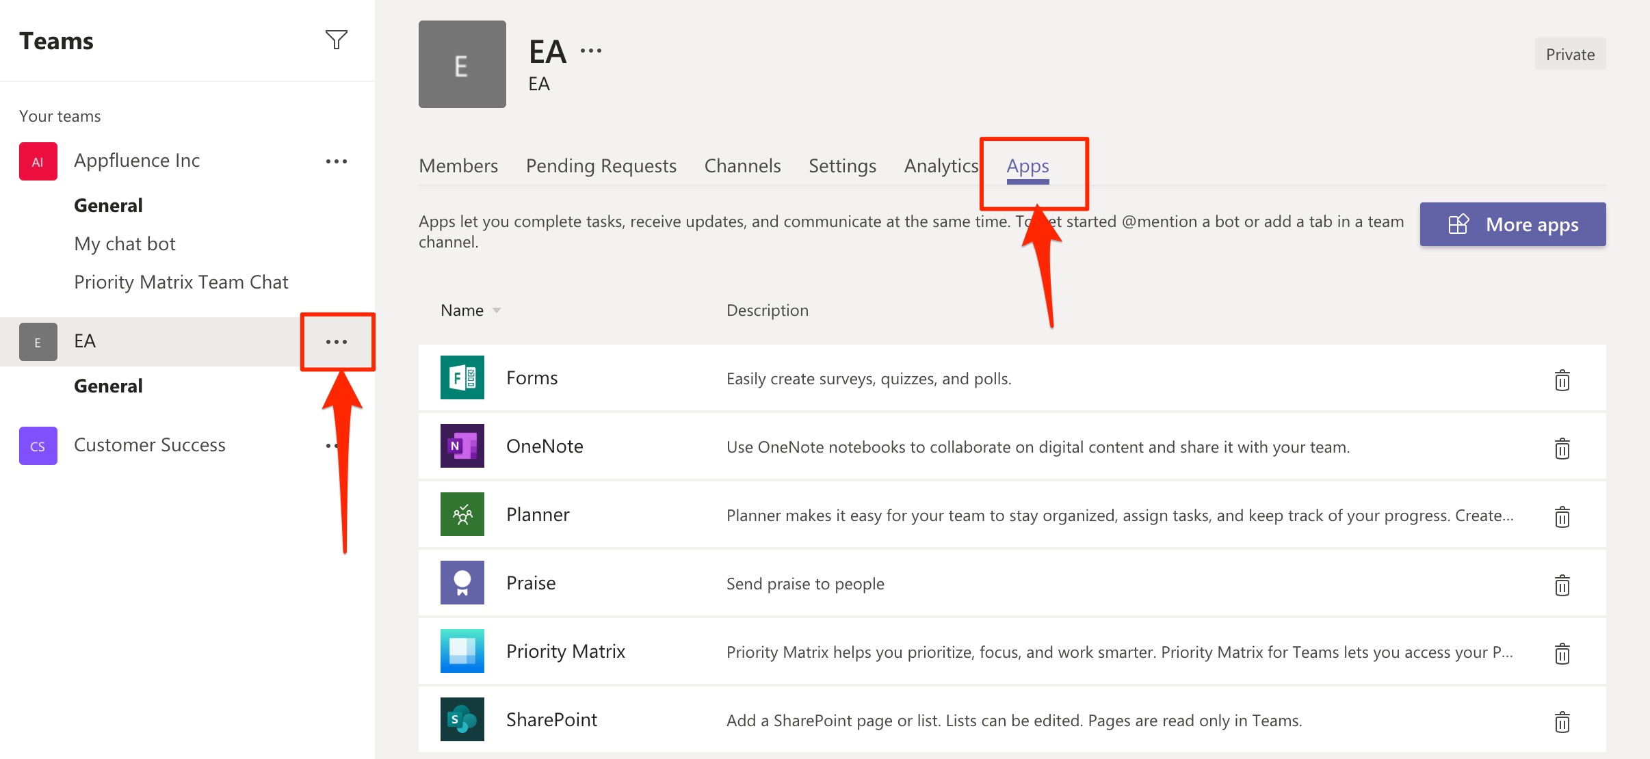This screenshot has height=759, width=1650.
Task: Click the Praise app icon
Action: click(462, 583)
